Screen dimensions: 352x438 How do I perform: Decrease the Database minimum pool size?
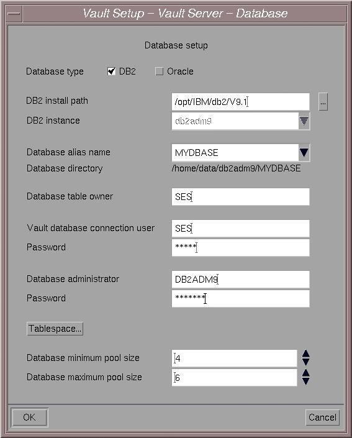pos(305,362)
